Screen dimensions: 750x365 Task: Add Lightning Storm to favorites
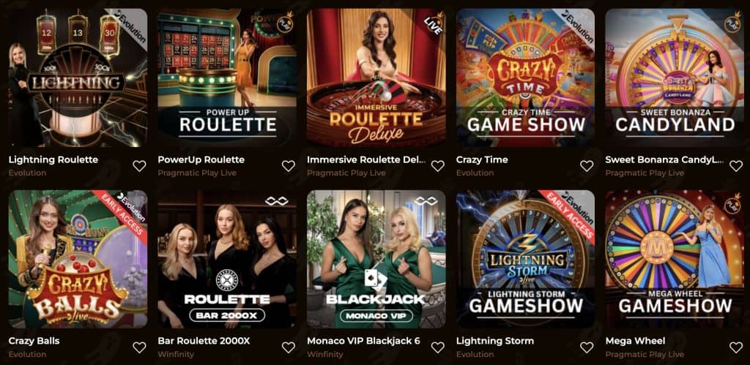pyautogui.click(x=587, y=347)
